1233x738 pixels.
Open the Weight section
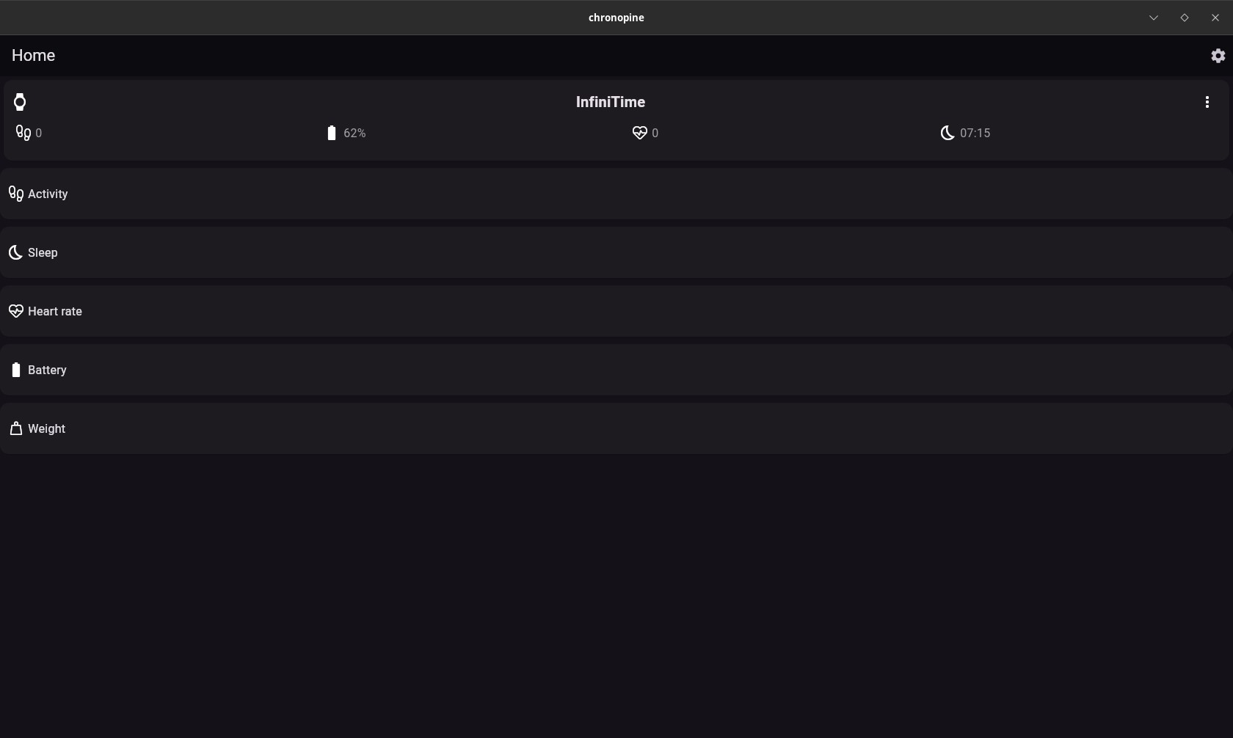click(616, 428)
